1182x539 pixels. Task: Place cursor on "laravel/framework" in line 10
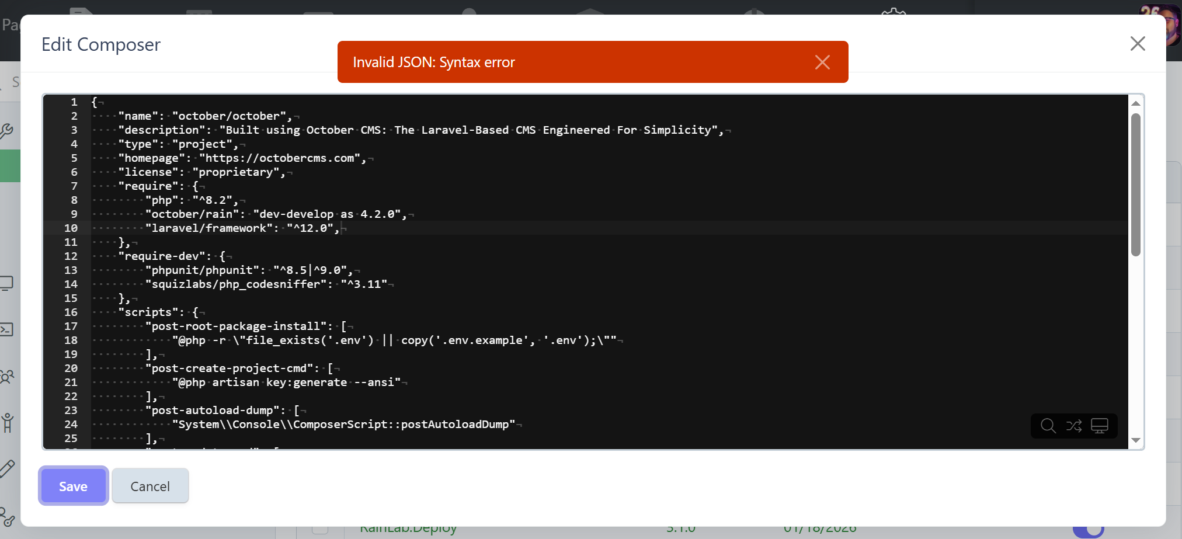coord(208,228)
